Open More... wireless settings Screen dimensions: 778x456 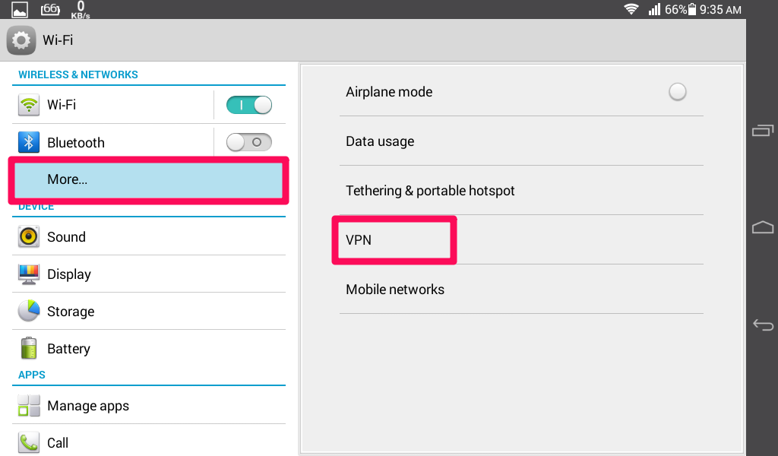[149, 179]
